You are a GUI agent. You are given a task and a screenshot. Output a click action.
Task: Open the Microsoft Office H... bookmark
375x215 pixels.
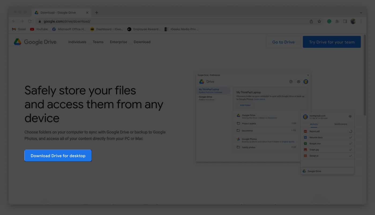(x=69, y=29)
